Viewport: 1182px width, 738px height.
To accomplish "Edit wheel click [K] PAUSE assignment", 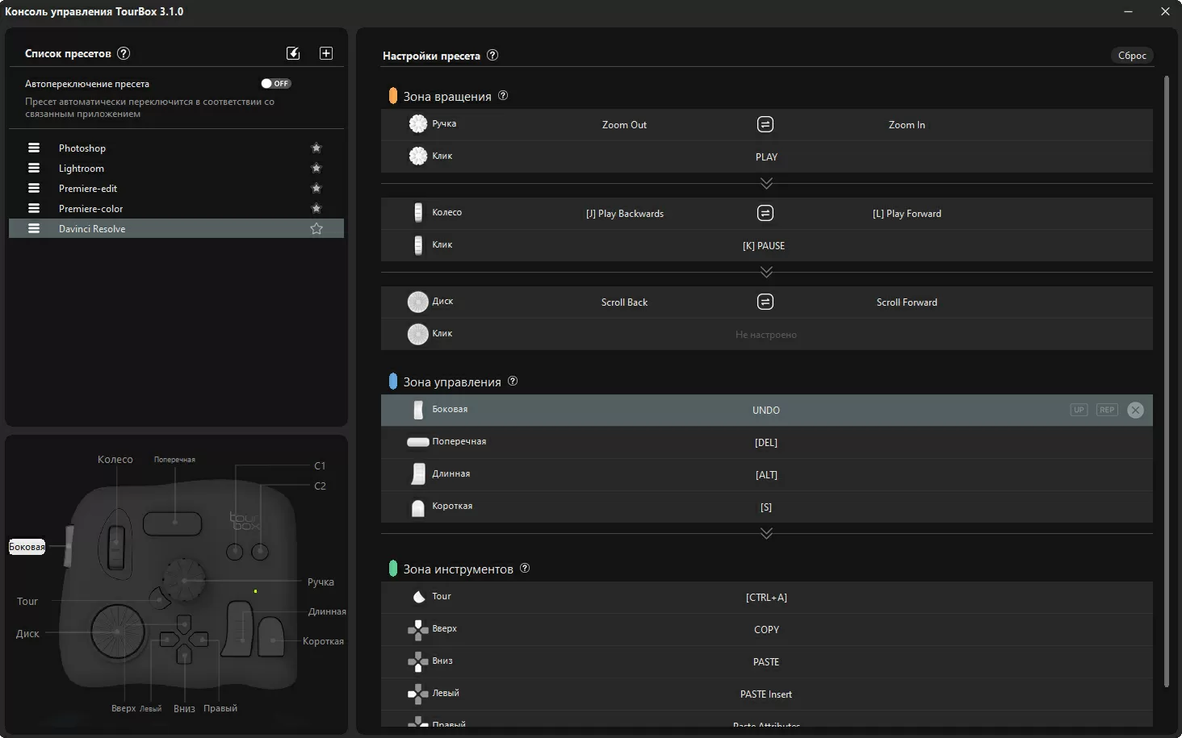I will [764, 246].
